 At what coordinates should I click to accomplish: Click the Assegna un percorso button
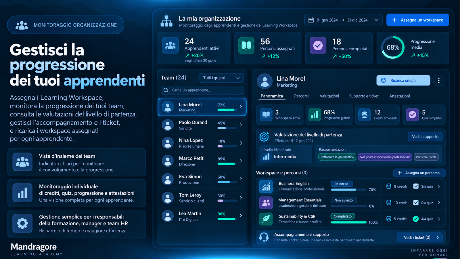click(x=419, y=173)
